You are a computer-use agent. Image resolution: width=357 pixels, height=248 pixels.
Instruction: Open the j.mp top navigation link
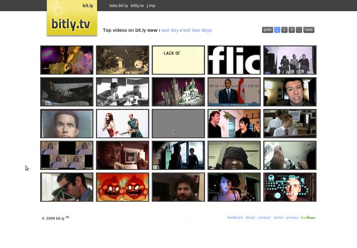pyautogui.click(x=151, y=5)
